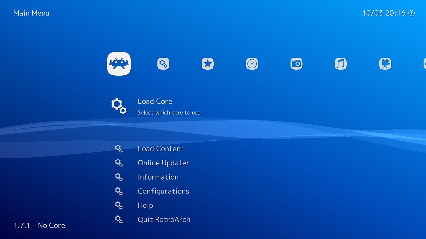Viewport: 426px width, 239px height.
Task: Click the gear icon next to Help
Action: 119,205
